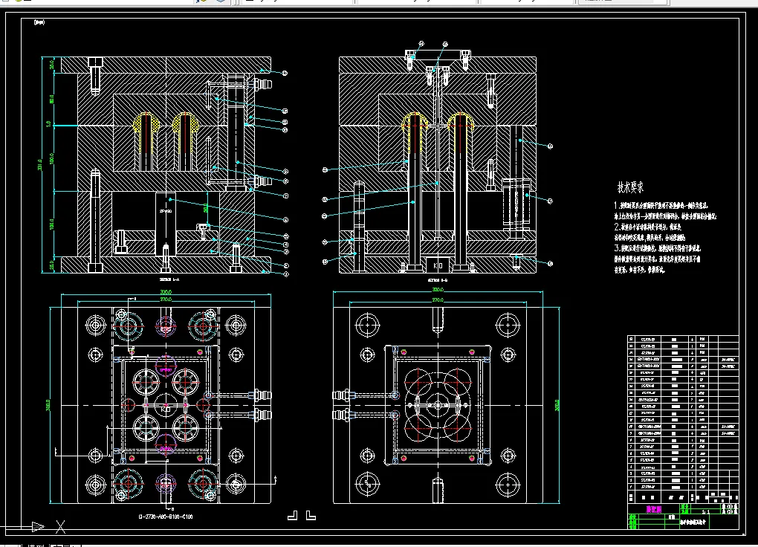The height and width of the screenshot is (547, 758).
Task: Select the magenta 装配图 title block text
Action: pos(653,509)
